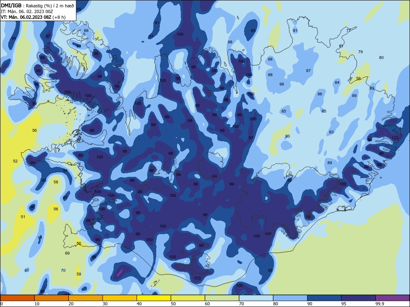Select the '84' humidity value on the map
410x307 pixels.
click(337, 83)
